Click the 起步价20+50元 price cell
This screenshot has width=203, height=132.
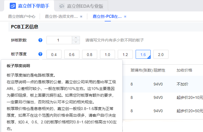click(190, 111)
